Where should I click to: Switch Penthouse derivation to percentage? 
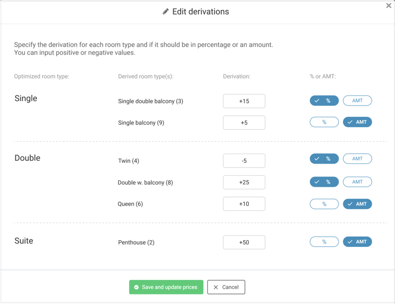click(324, 242)
